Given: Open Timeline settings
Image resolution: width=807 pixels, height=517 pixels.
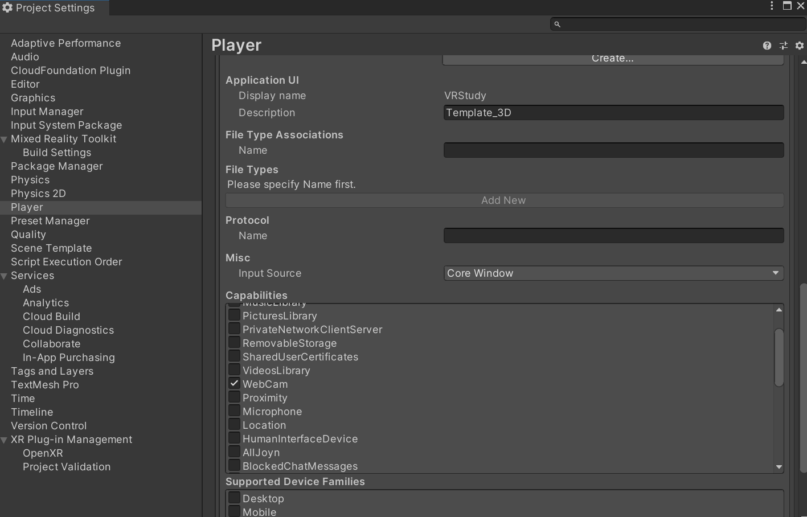Looking at the screenshot, I should [32, 412].
